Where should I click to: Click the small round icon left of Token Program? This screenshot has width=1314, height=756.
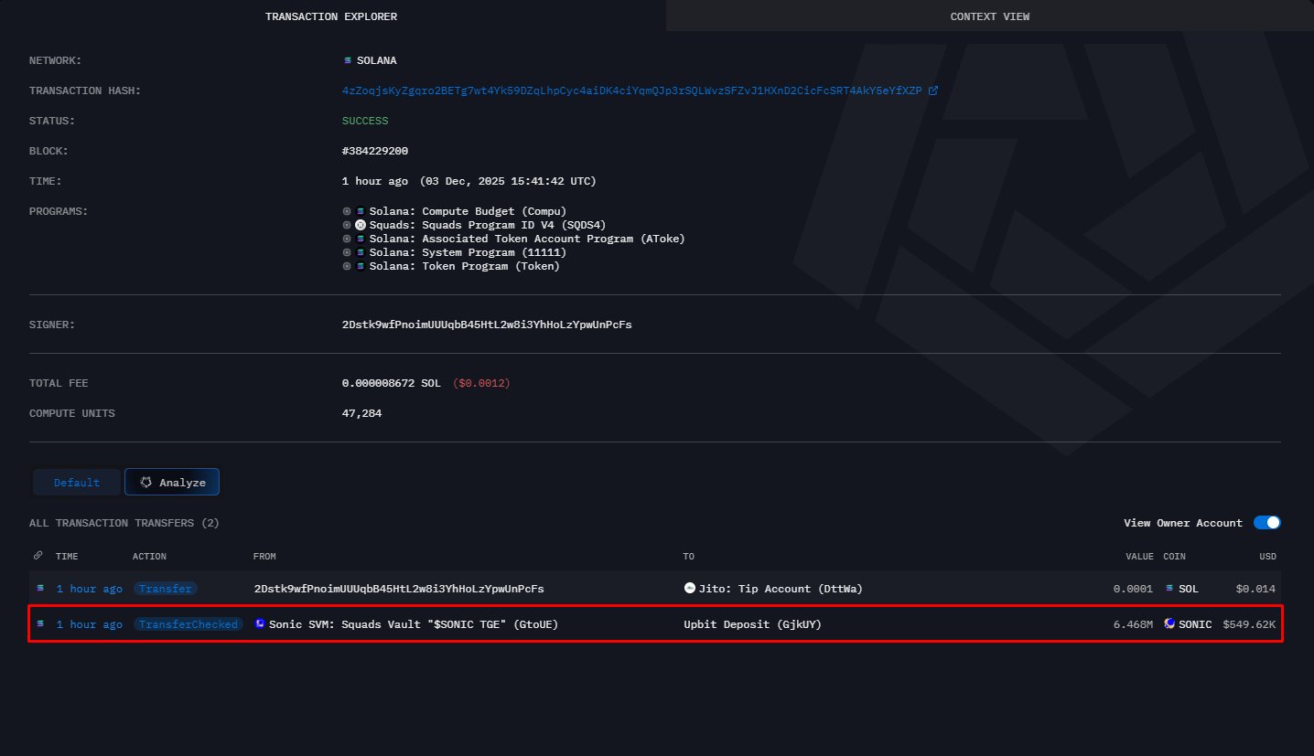point(347,266)
